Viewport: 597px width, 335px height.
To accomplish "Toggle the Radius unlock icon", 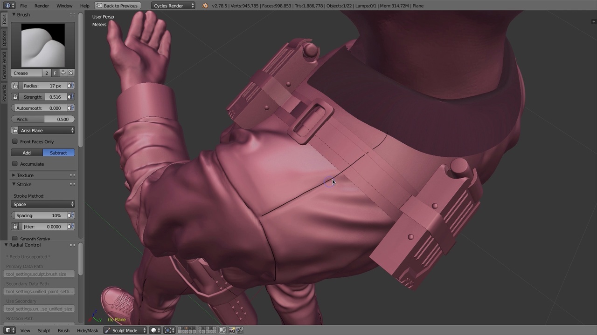I will 15,86.
